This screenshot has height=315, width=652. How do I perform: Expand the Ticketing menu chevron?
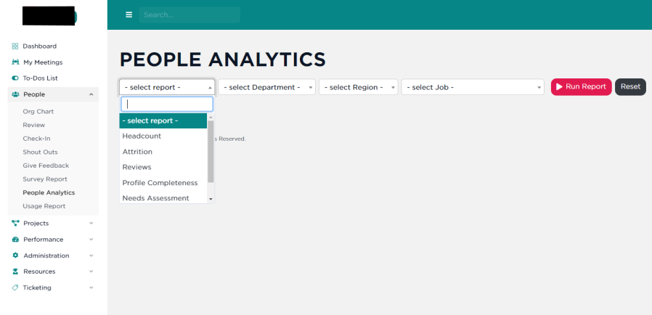(x=91, y=287)
